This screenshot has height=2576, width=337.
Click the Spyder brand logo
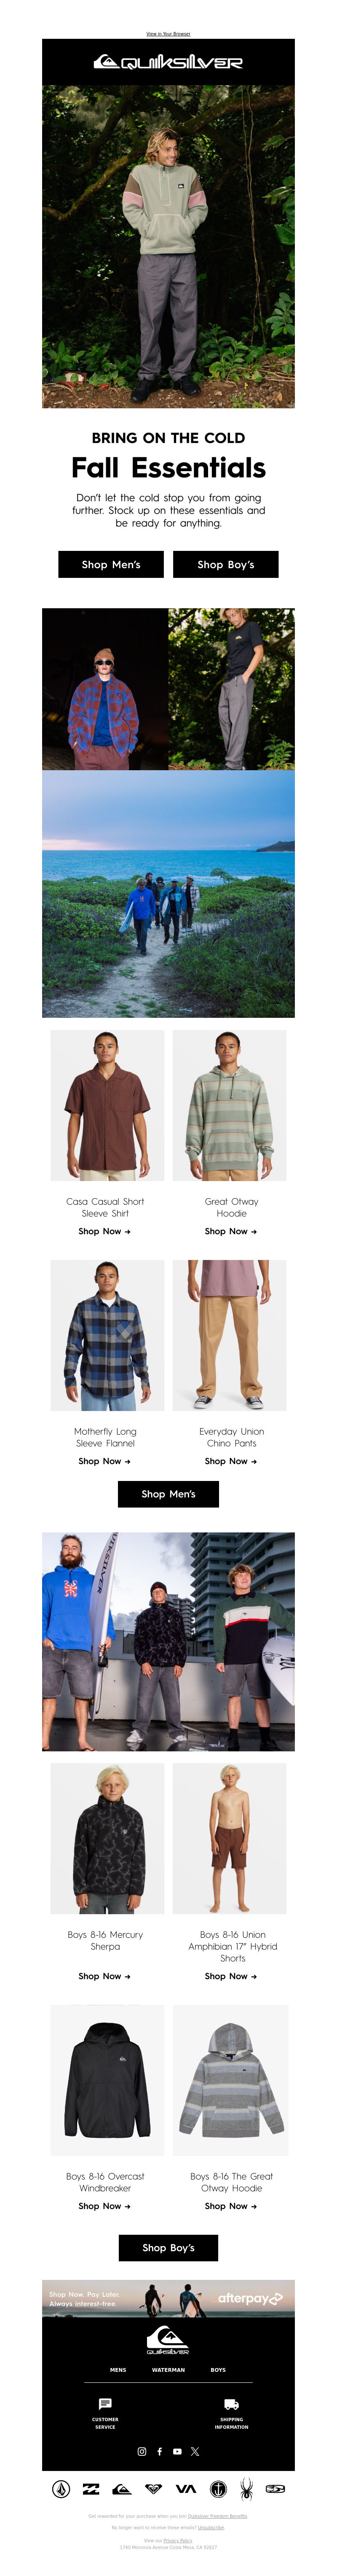[x=246, y=2489]
